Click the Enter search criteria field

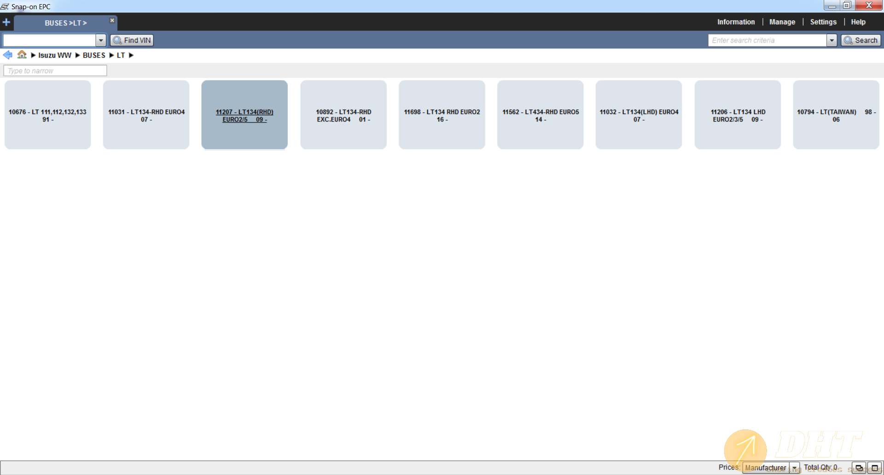(768, 40)
